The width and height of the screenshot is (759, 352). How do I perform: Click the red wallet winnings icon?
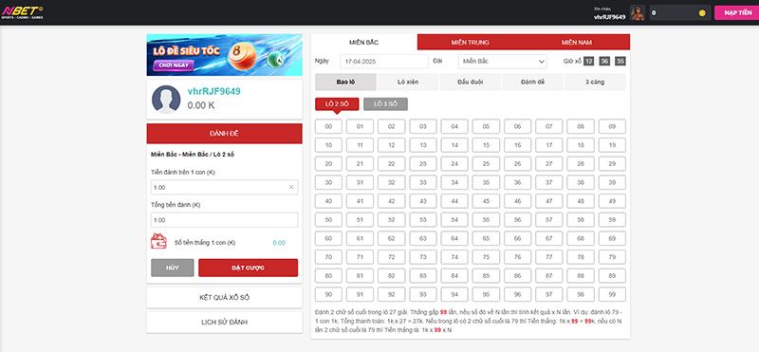158,241
